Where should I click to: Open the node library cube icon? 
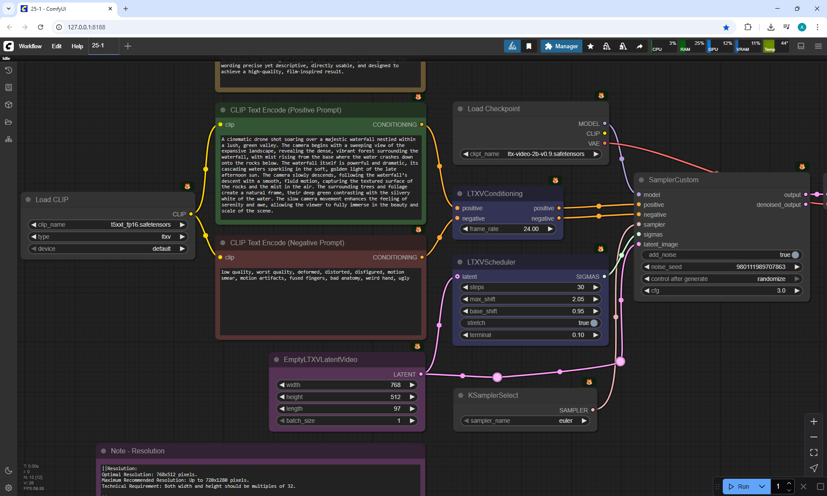pyautogui.click(x=9, y=105)
